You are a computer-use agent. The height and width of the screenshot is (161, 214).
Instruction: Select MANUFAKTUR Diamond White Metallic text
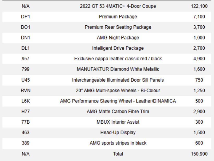pyautogui.click(x=118, y=69)
